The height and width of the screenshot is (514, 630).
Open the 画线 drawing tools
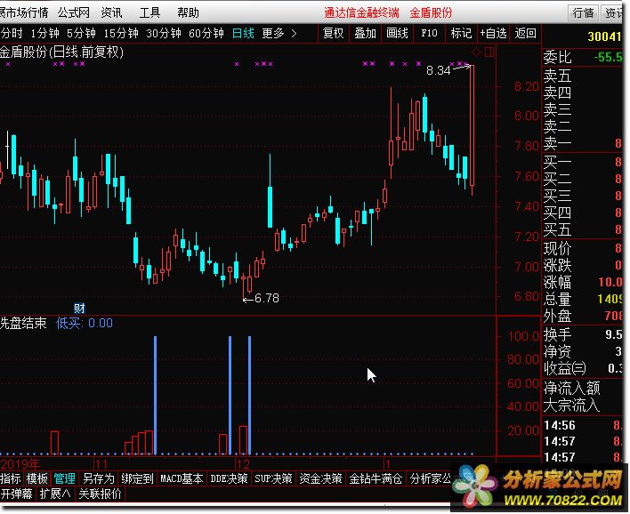(x=397, y=33)
